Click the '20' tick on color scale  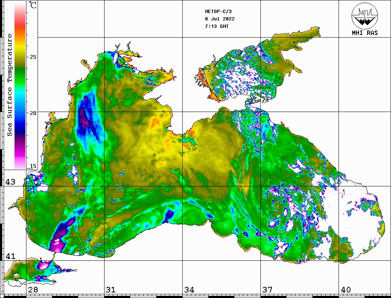point(33,113)
